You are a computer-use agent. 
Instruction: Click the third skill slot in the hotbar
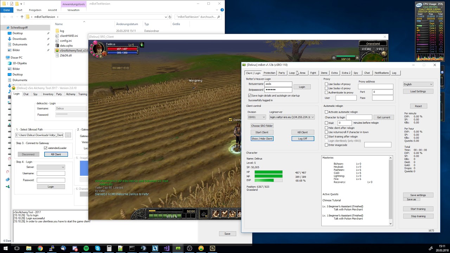(x=232, y=213)
